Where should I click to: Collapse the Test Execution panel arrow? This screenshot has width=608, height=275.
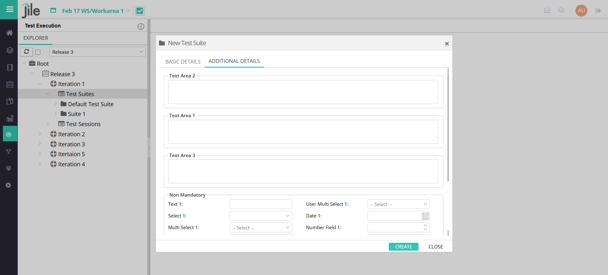coord(141,27)
